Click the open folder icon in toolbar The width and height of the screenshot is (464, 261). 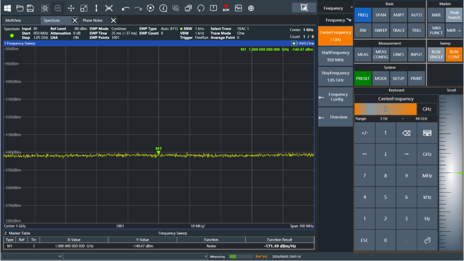tap(20, 8)
